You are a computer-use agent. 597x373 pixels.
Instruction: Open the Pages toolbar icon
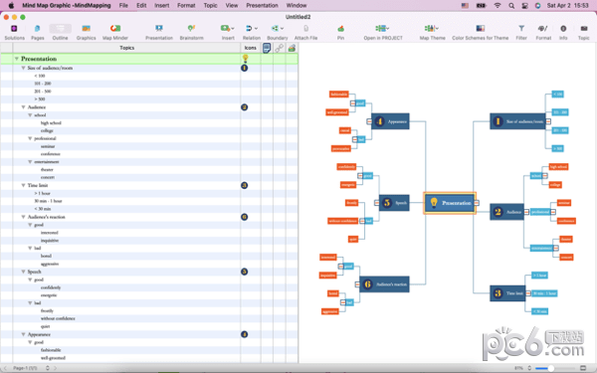click(38, 29)
